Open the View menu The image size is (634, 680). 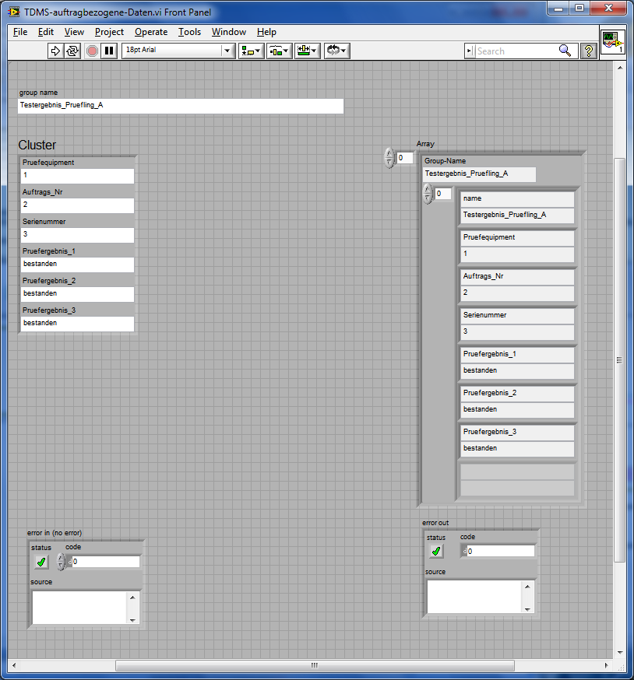(74, 32)
